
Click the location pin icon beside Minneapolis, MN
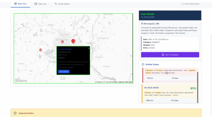pos(142,24)
